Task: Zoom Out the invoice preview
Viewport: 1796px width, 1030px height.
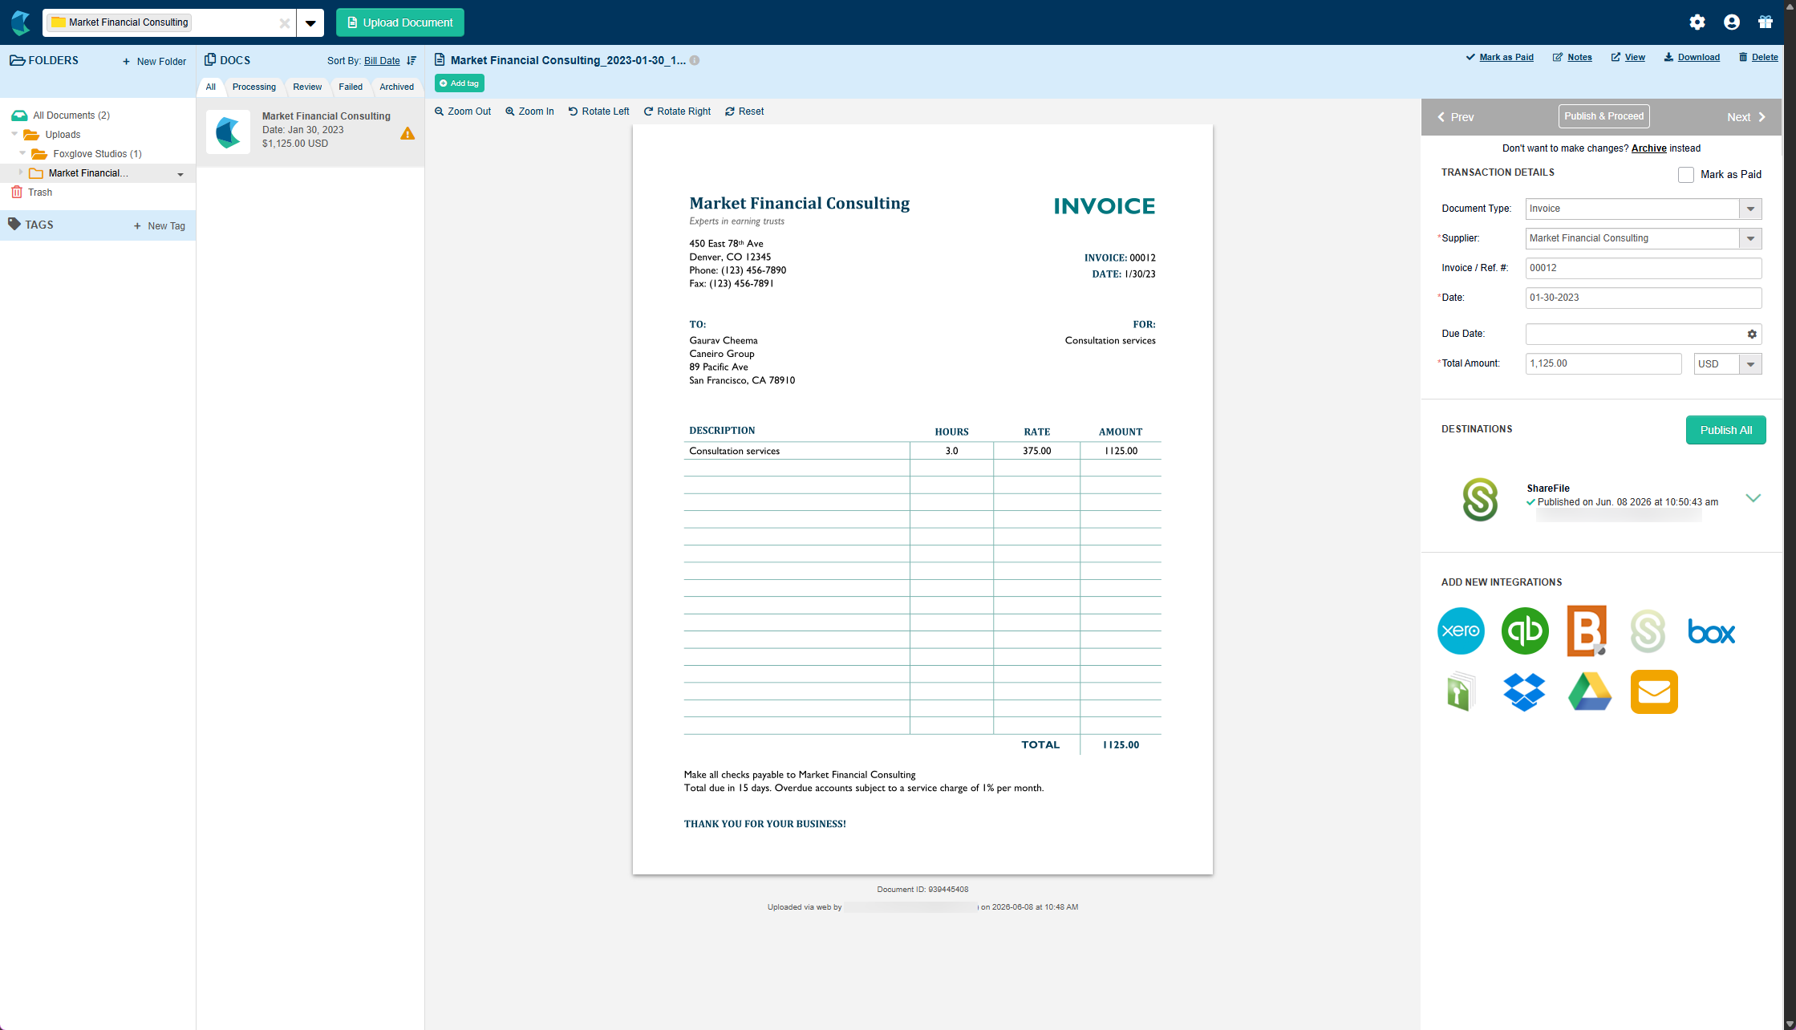Action: (x=463, y=112)
